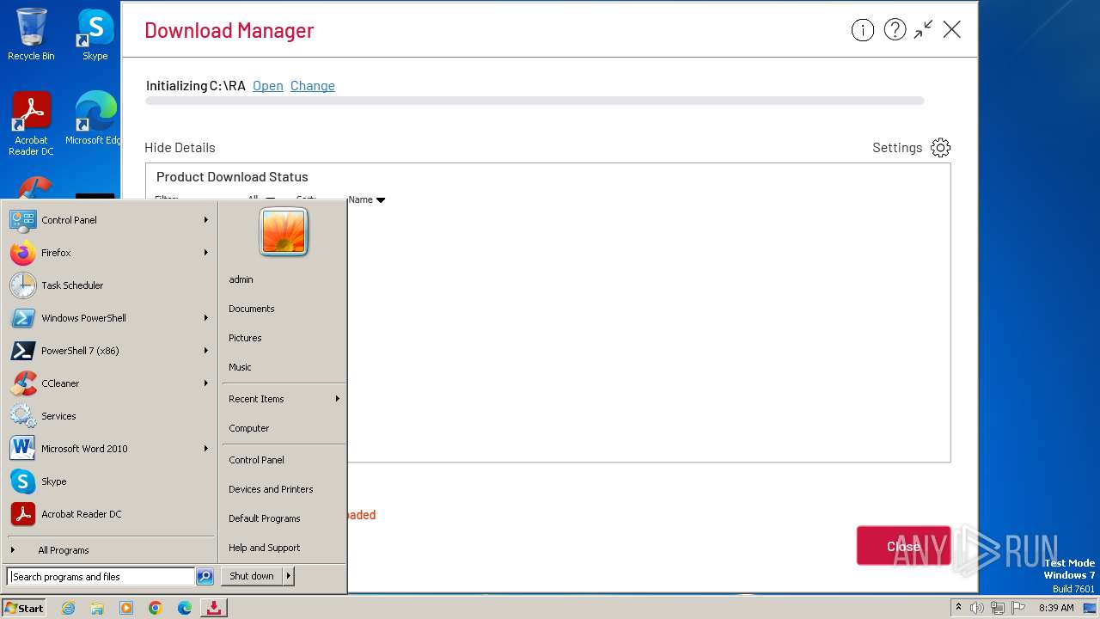Open the admin user folder
The width and height of the screenshot is (1100, 619).
click(x=284, y=279)
